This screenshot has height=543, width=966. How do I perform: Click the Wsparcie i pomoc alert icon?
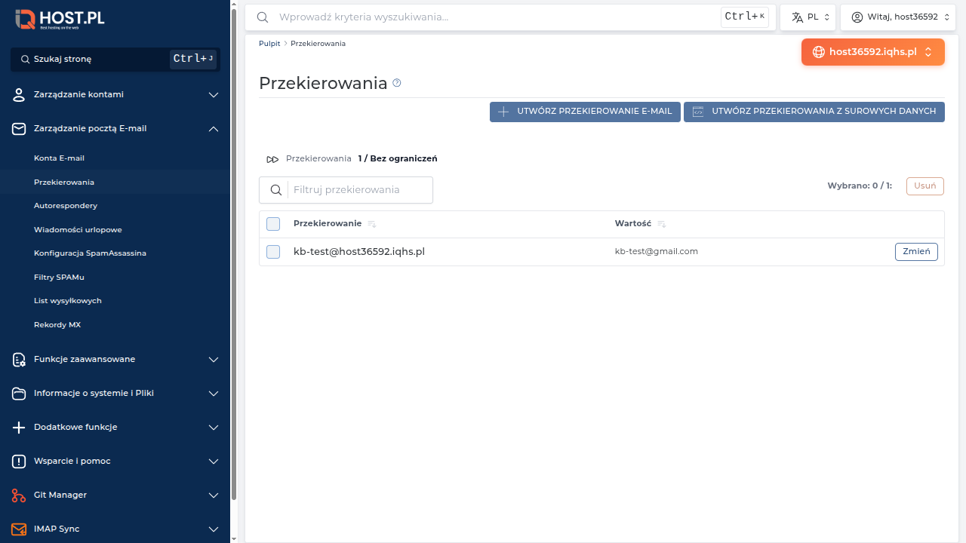coord(19,462)
